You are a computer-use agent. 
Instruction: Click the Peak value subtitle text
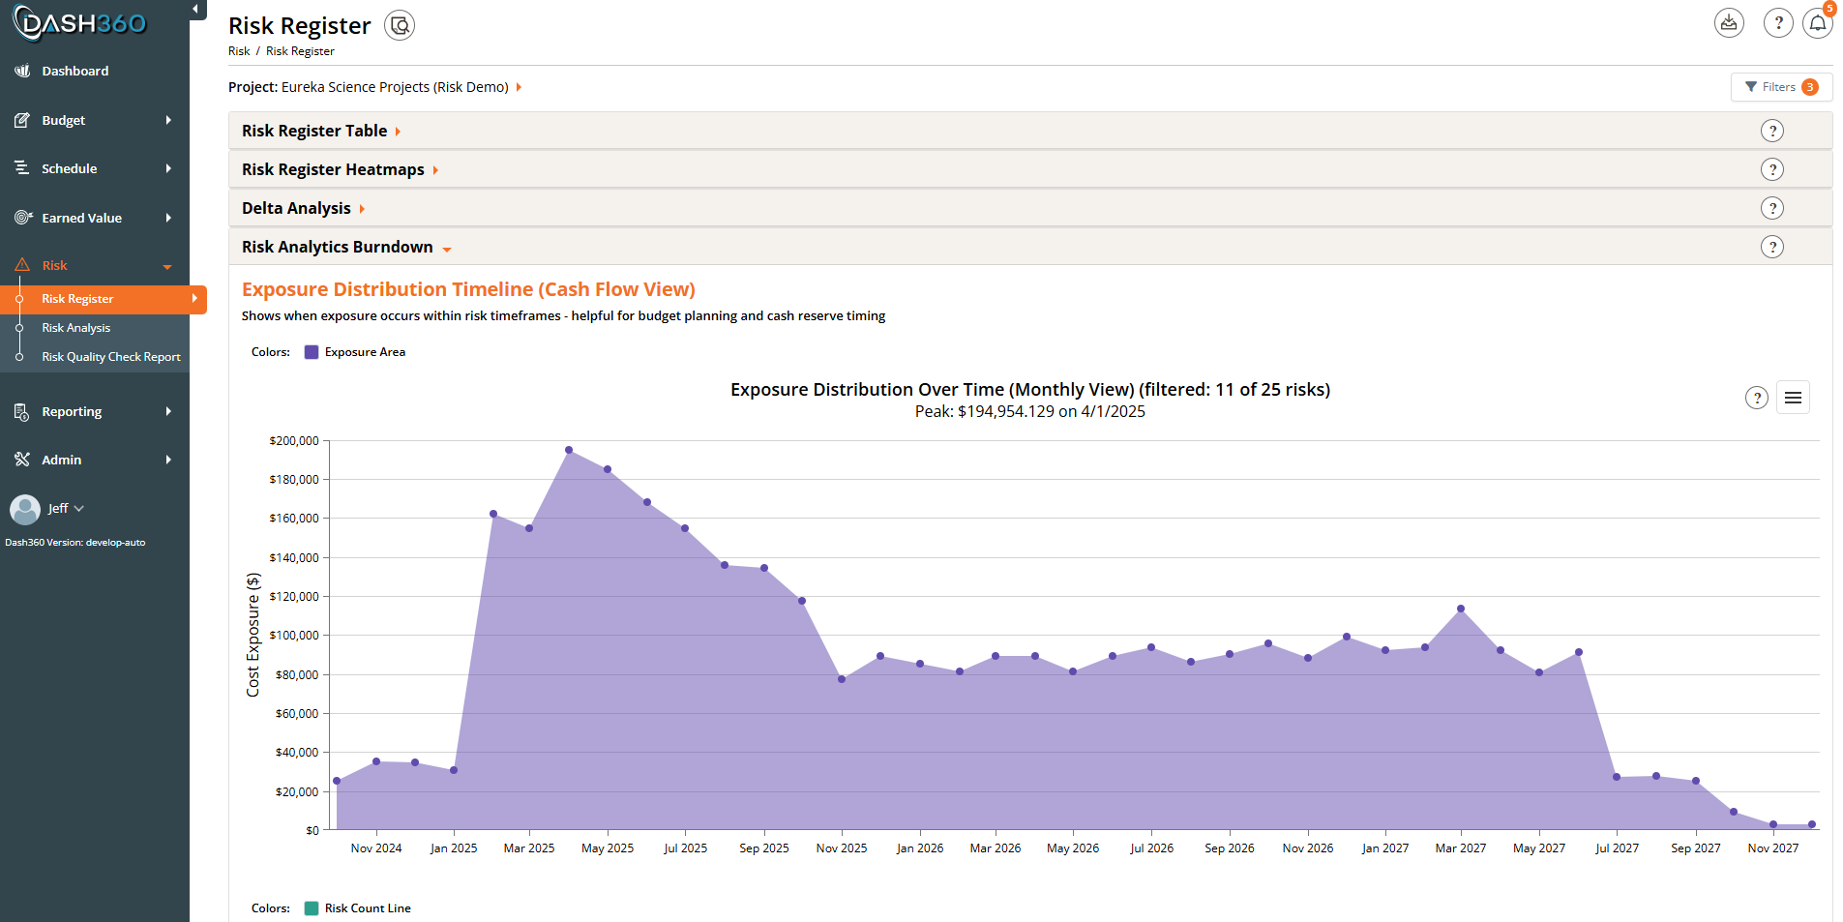(1030, 411)
